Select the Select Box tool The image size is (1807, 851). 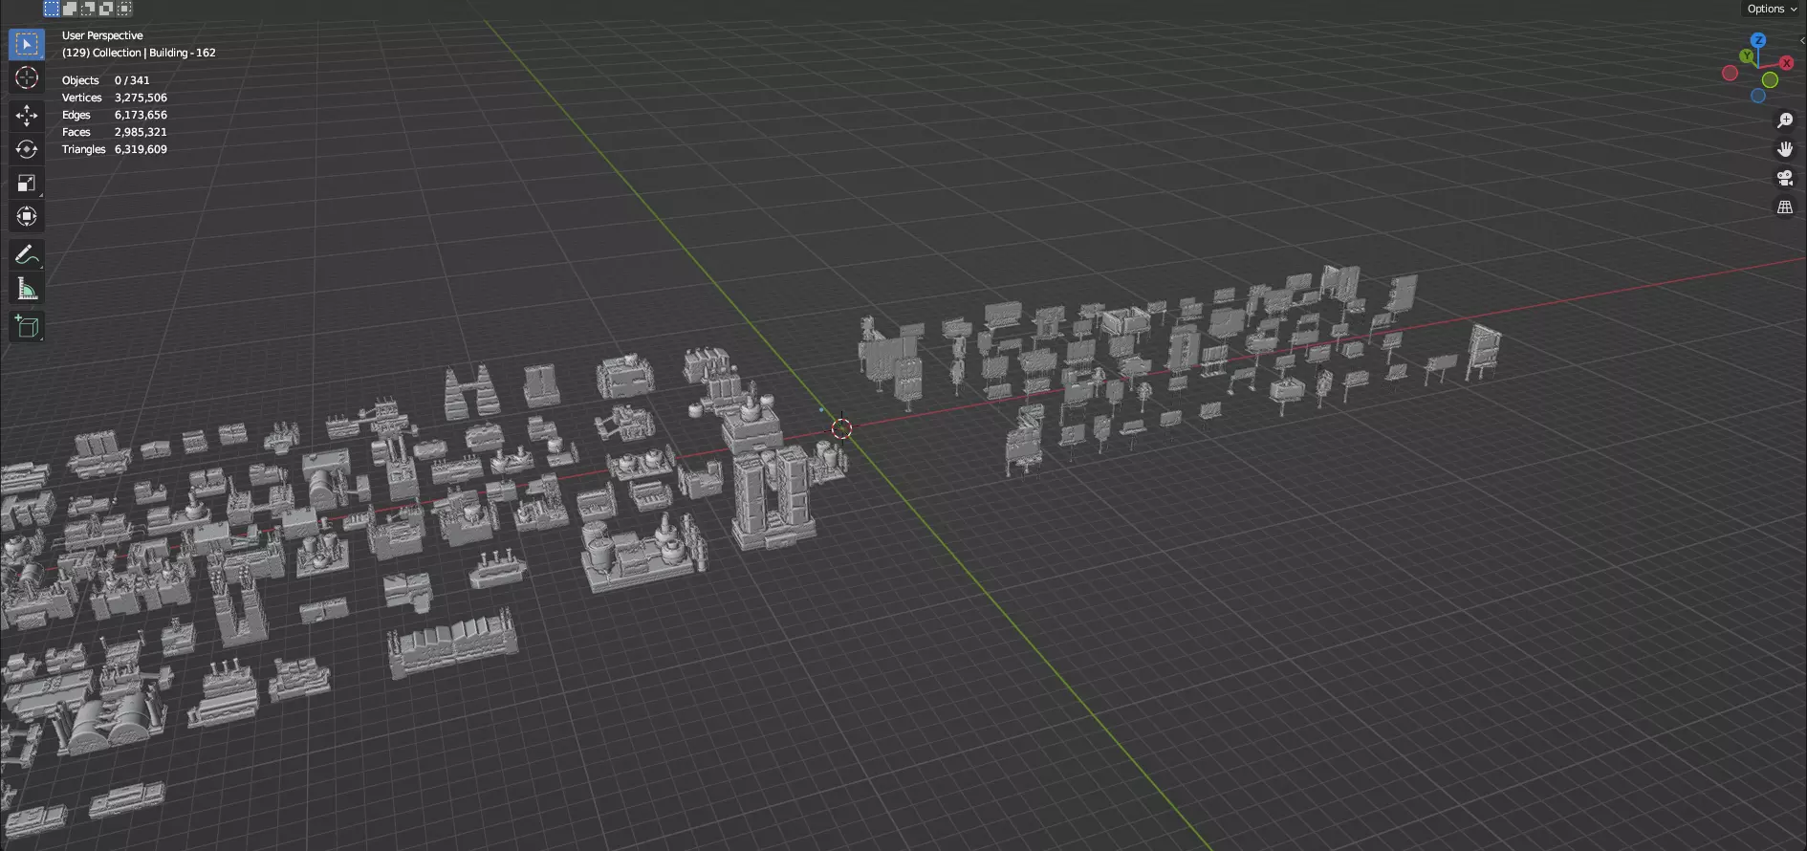point(27,44)
